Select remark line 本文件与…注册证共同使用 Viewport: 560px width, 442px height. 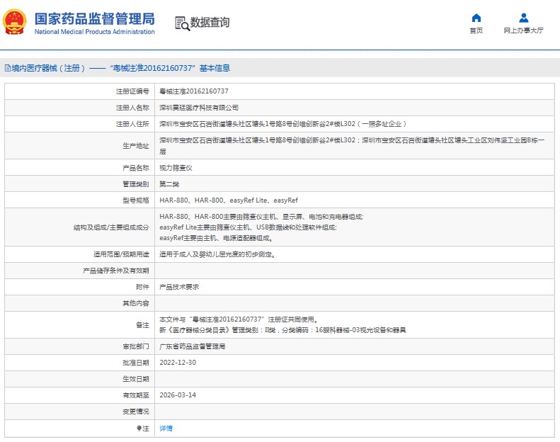(239, 319)
